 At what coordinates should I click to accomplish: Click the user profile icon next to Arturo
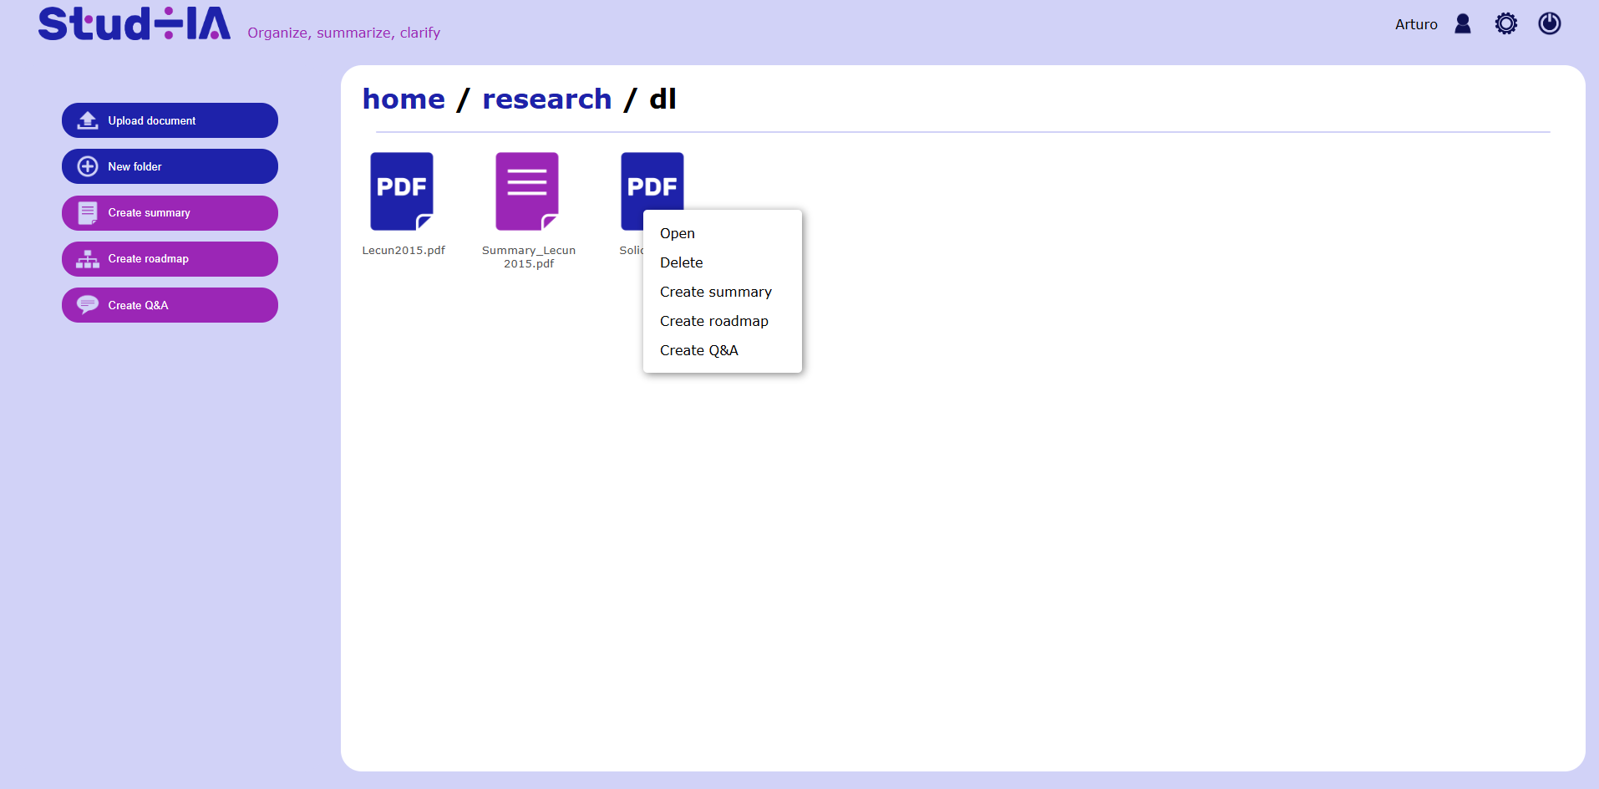[1462, 24]
